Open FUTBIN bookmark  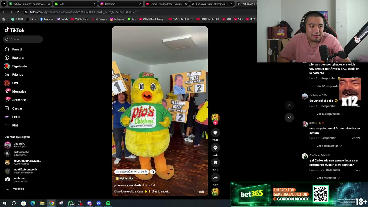(x=17, y=19)
